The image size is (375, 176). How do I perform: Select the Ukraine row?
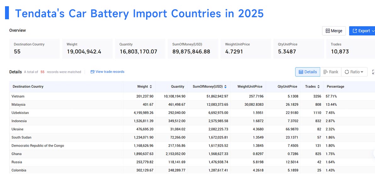pyautogui.click(x=192, y=129)
